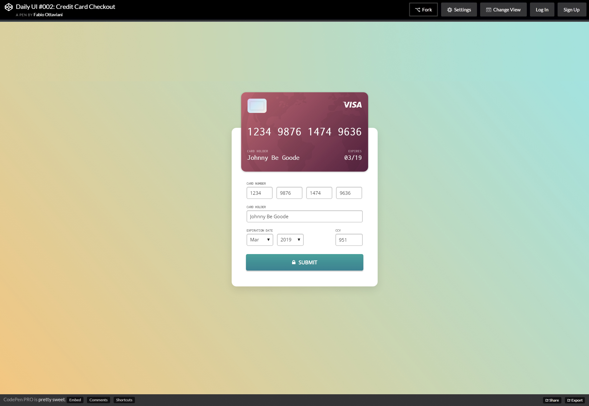The image size is (589, 406).
Task: Open the Comments section
Action: click(x=98, y=400)
